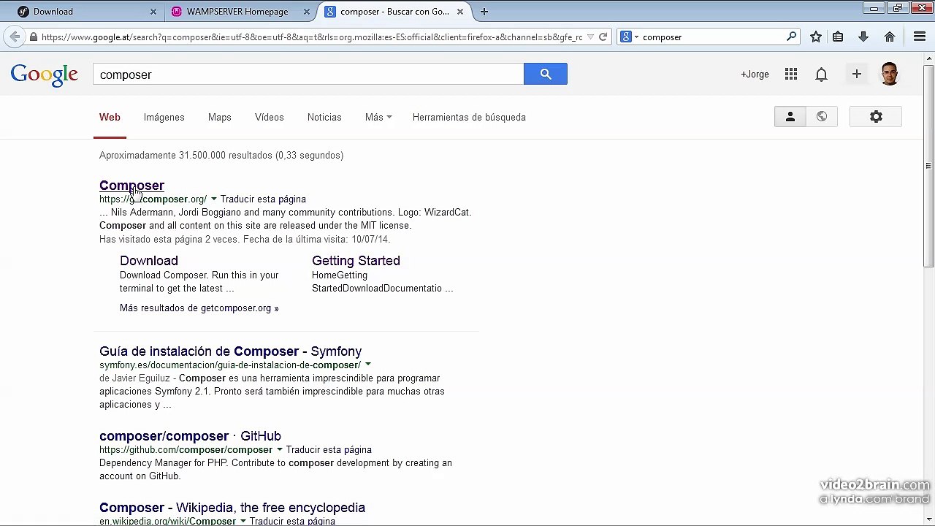Select the Web search tab
The image size is (935, 526).
(110, 117)
